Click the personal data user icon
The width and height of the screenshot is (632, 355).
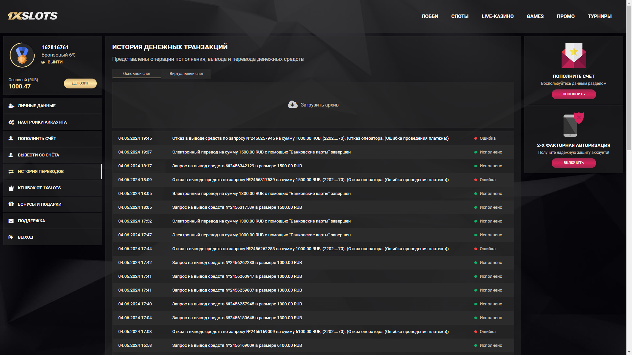pyautogui.click(x=11, y=106)
